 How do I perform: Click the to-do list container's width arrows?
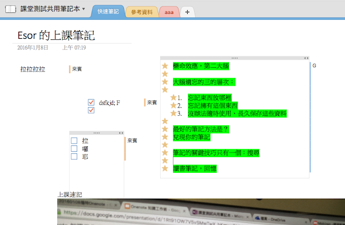tap(121, 133)
